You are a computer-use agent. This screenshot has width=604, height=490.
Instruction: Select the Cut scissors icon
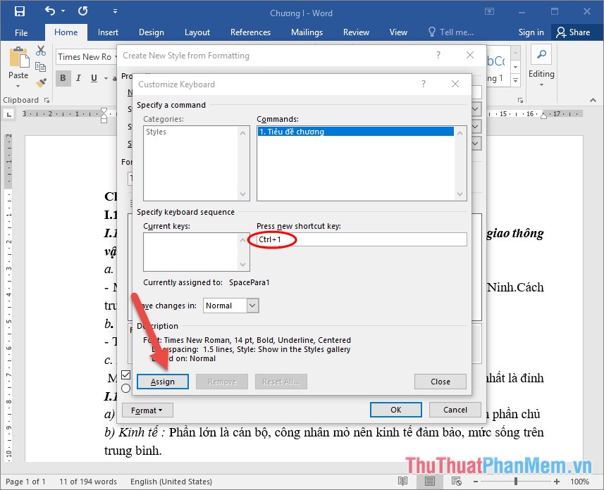pyautogui.click(x=40, y=51)
